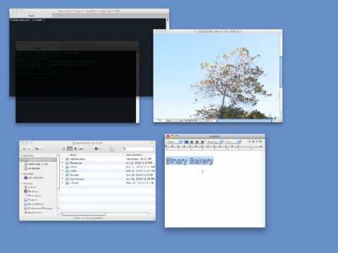Viewport: 338px width, 253px height.
Task: Align text left in TextEdit toolbar
Action: click(x=187, y=142)
